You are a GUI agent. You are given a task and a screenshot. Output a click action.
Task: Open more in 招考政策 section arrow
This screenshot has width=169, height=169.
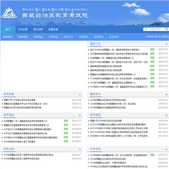[x=80, y=94]
